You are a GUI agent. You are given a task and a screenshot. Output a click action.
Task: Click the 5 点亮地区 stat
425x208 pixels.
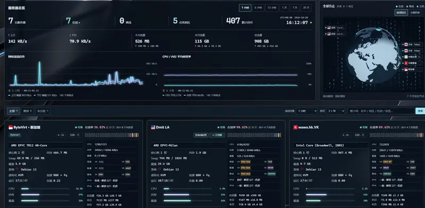pyautogui.click(x=181, y=21)
